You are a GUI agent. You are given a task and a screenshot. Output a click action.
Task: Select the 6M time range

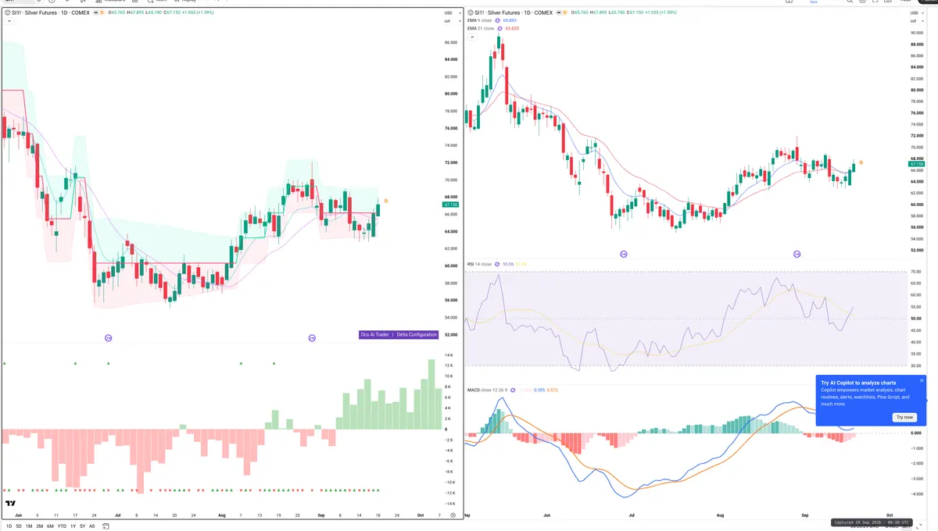50,526
